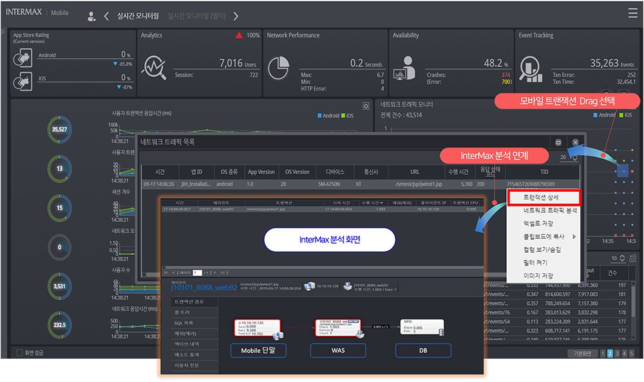Close the 네트워크 트래픽 목록 dialog
The image size is (644, 382).
pos(575,142)
